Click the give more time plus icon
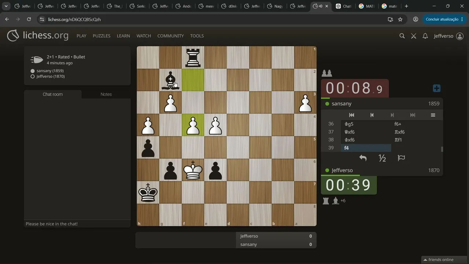This screenshot has height=264, width=469. pos(436,88)
